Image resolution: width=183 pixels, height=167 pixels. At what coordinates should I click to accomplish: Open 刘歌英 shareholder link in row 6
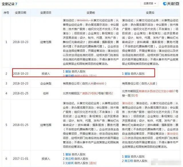[x=69, y=163]
